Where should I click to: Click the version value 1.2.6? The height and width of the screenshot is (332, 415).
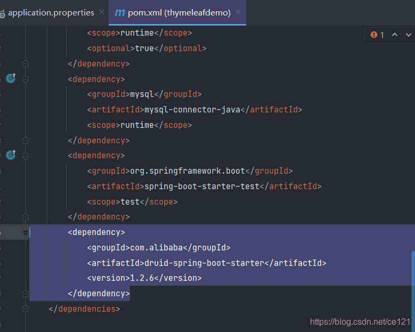[x=142, y=278]
